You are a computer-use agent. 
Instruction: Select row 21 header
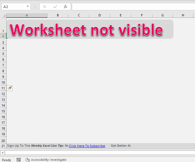tap(3, 146)
